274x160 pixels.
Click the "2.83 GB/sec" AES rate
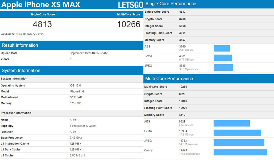(186, 50)
